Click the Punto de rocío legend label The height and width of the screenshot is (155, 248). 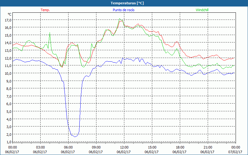click(123, 10)
